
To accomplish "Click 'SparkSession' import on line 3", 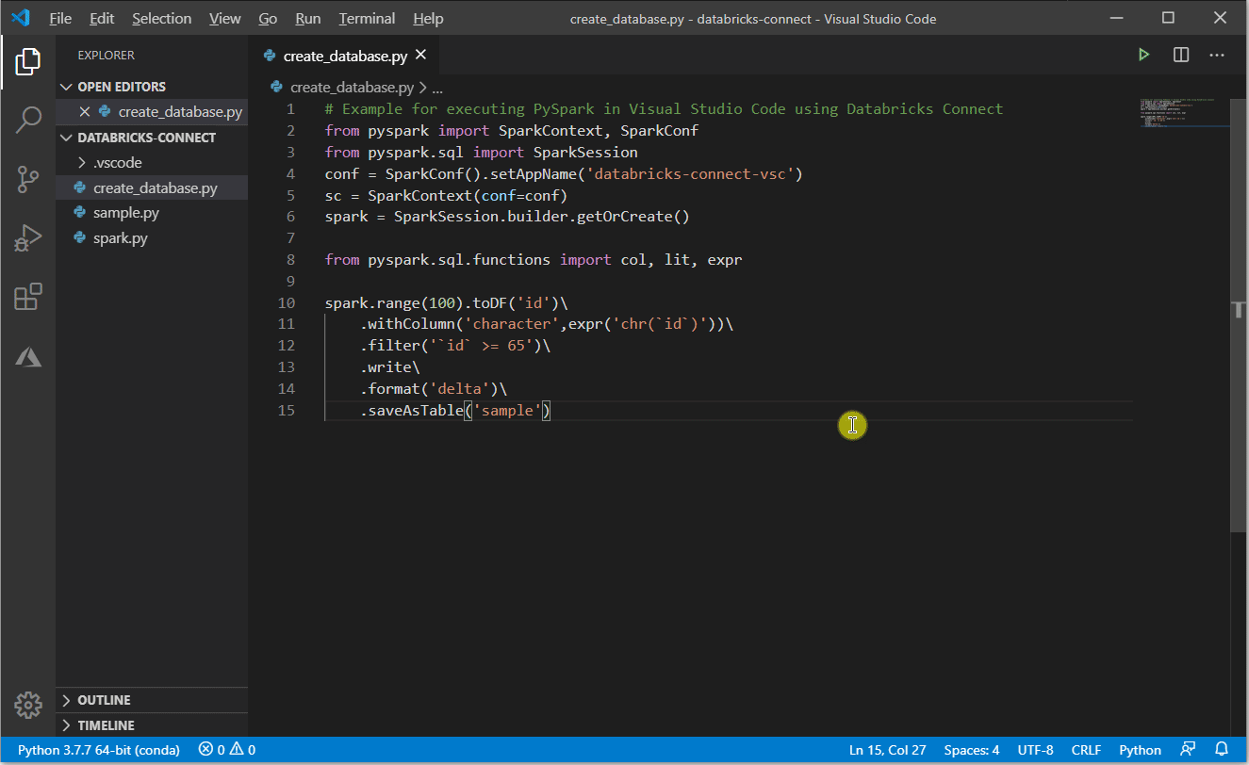I will point(585,153).
